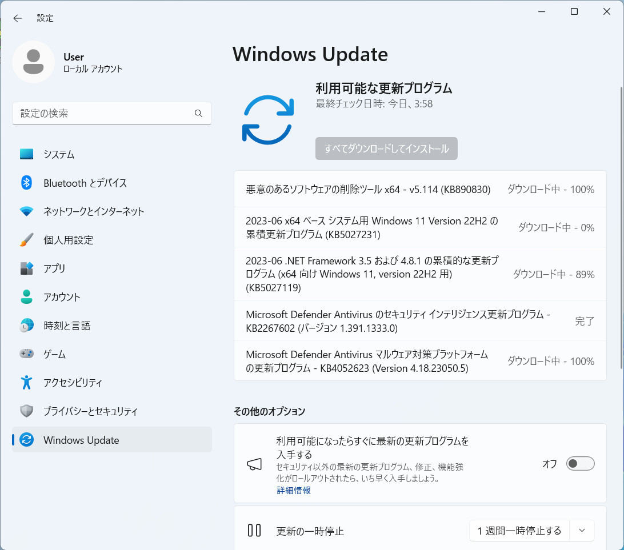The height and width of the screenshot is (550, 624).
Task: Click the オフ toggle label
Action: coord(550,464)
